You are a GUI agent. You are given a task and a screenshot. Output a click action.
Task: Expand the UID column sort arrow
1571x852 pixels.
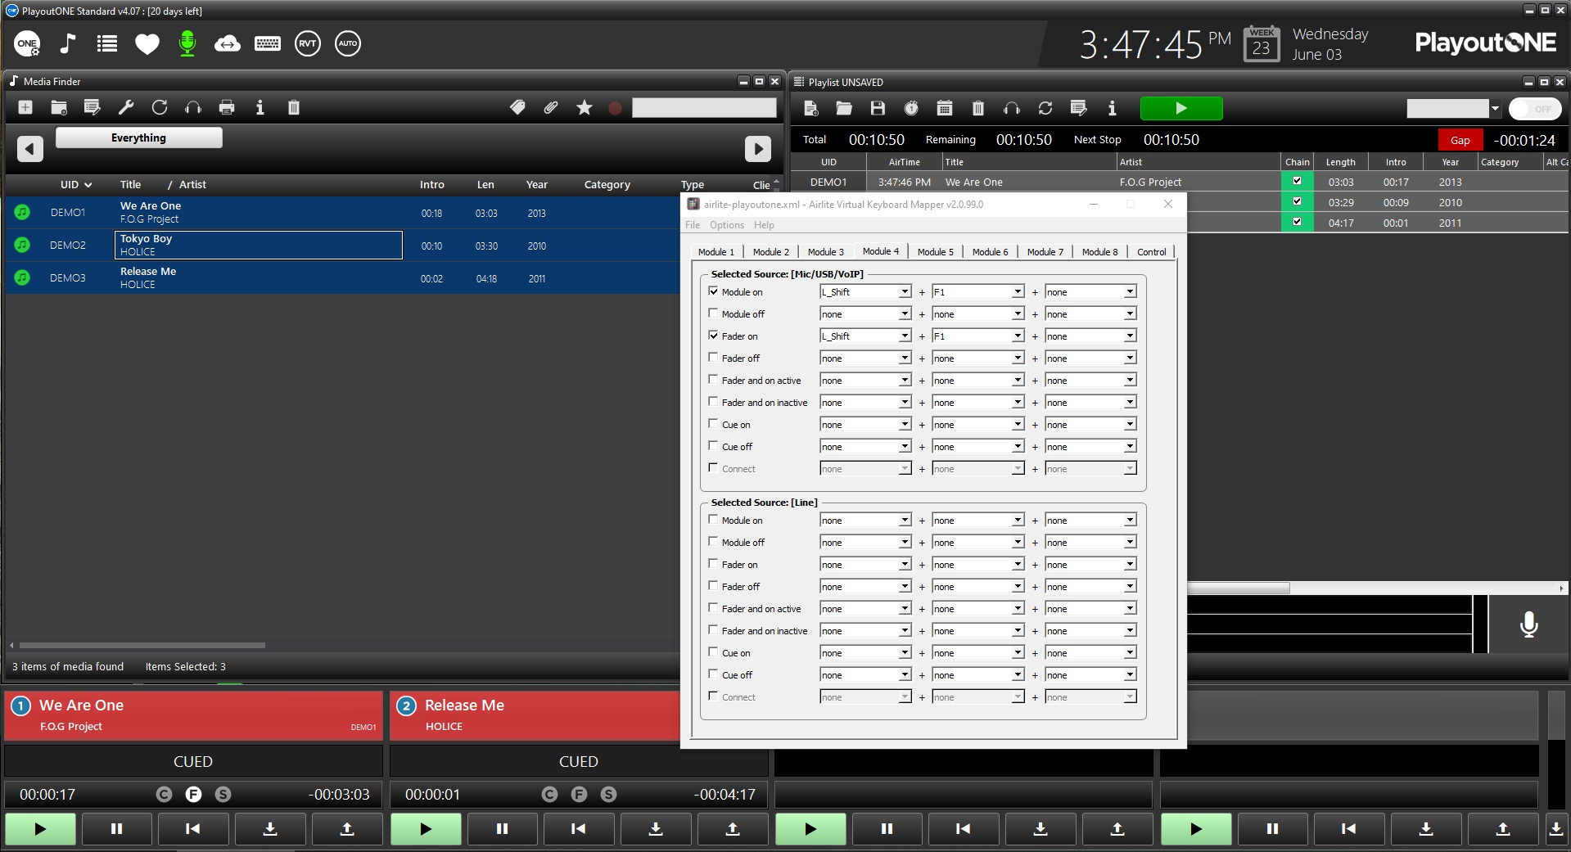click(88, 185)
